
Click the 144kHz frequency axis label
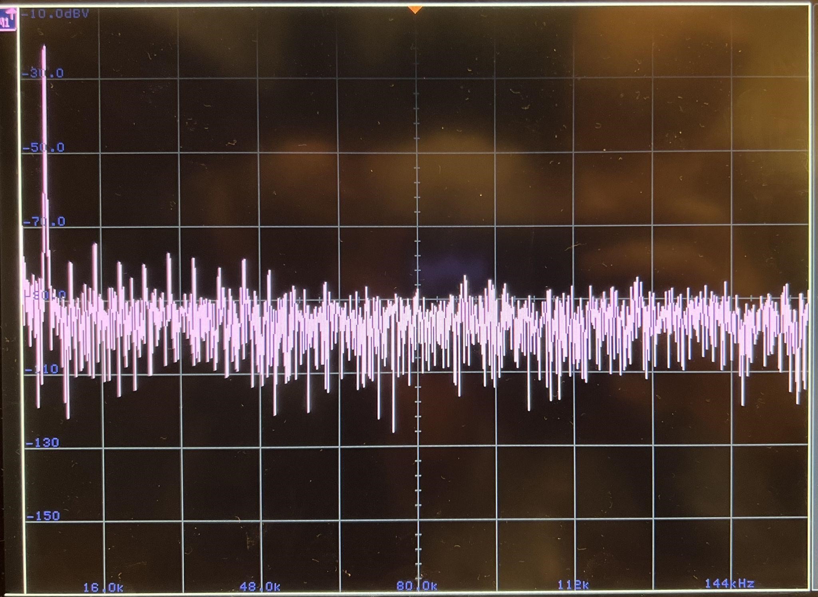point(729,584)
